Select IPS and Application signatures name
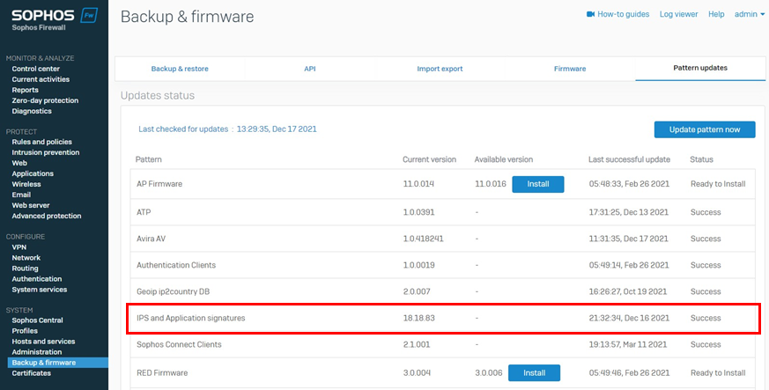Viewport: 769px width, 390px height. pyautogui.click(x=191, y=318)
